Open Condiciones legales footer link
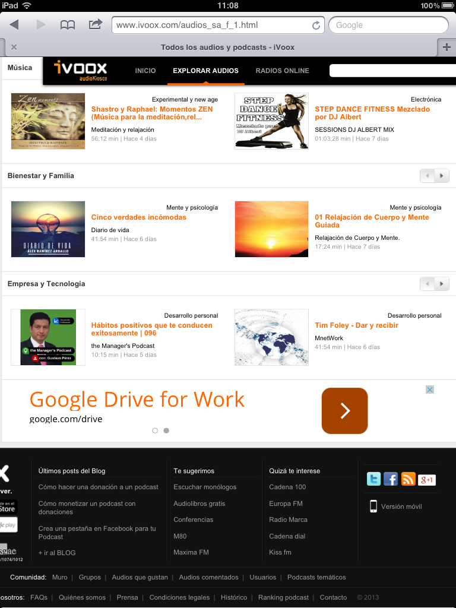456x608 pixels. click(179, 597)
